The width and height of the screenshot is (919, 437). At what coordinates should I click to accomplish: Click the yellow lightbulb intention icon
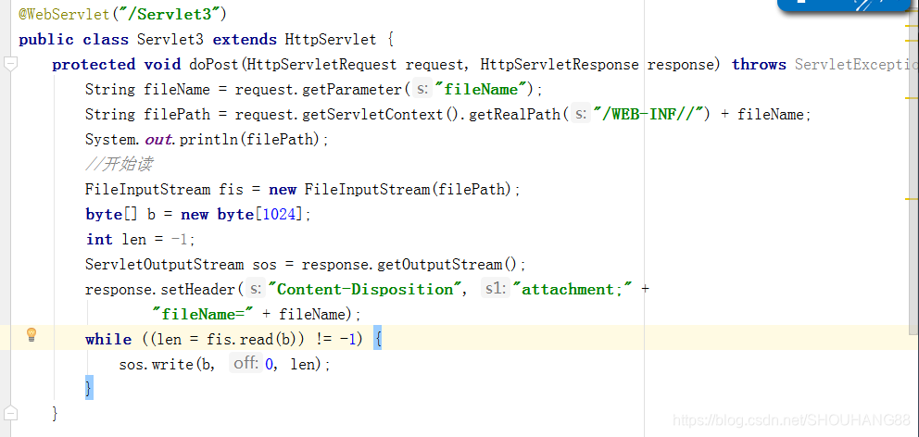(31, 335)
